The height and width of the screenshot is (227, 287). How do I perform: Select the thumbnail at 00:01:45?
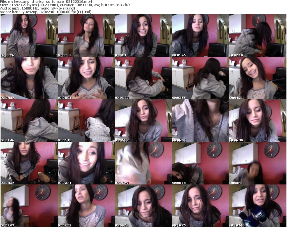coord(200,36)
